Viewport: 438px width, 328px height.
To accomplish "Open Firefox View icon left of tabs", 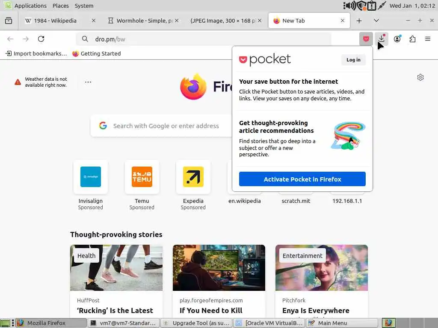I will (9, 20).
